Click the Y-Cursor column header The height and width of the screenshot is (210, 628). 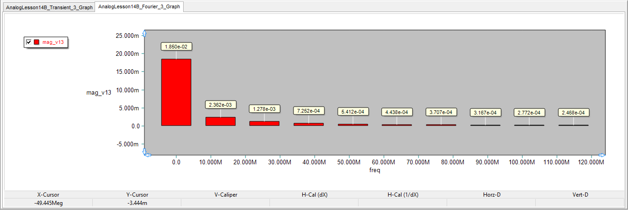(137, 195)
